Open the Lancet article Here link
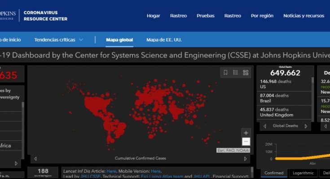Viewport: 330px width, 179px height. [x=111, y=171]
